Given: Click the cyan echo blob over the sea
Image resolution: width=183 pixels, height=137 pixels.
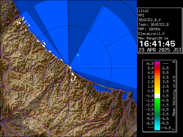Looking at the screenshot, I should tap(78, 55).
